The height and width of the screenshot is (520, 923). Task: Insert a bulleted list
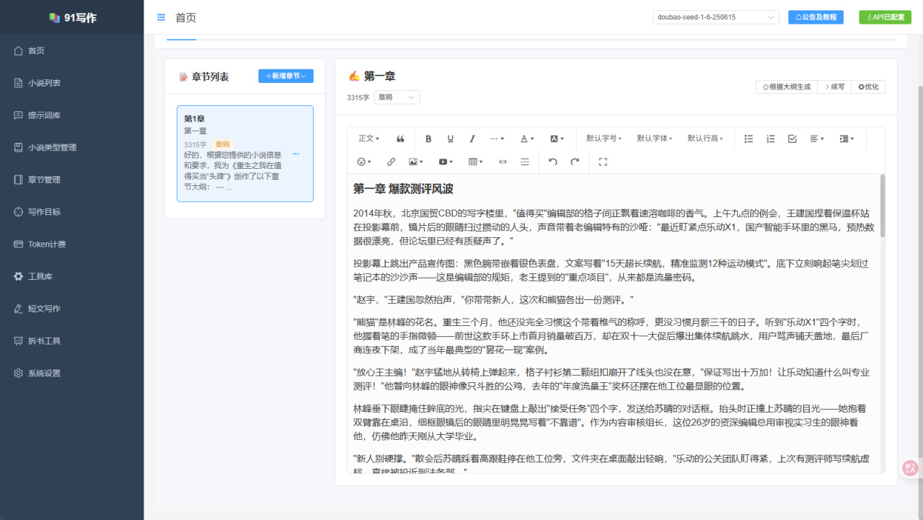748,138
